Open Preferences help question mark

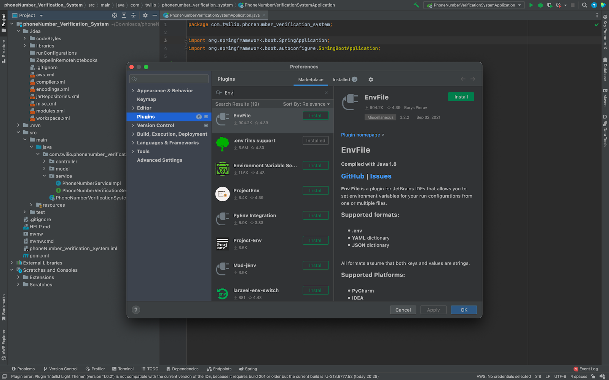point(136,310)
